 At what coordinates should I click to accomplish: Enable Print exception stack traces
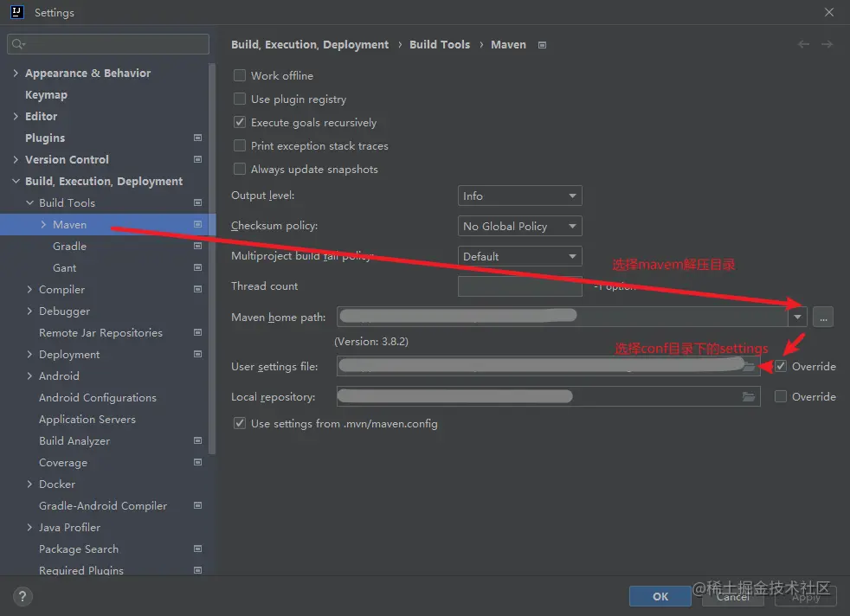click(x=240, y=145)
